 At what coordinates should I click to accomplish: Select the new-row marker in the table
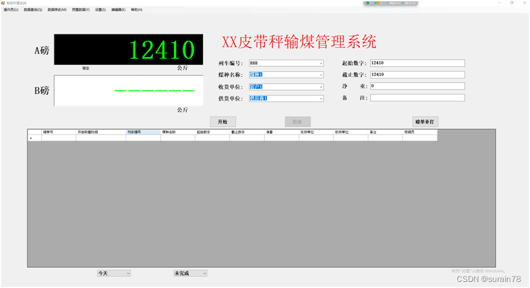(35, 138)
